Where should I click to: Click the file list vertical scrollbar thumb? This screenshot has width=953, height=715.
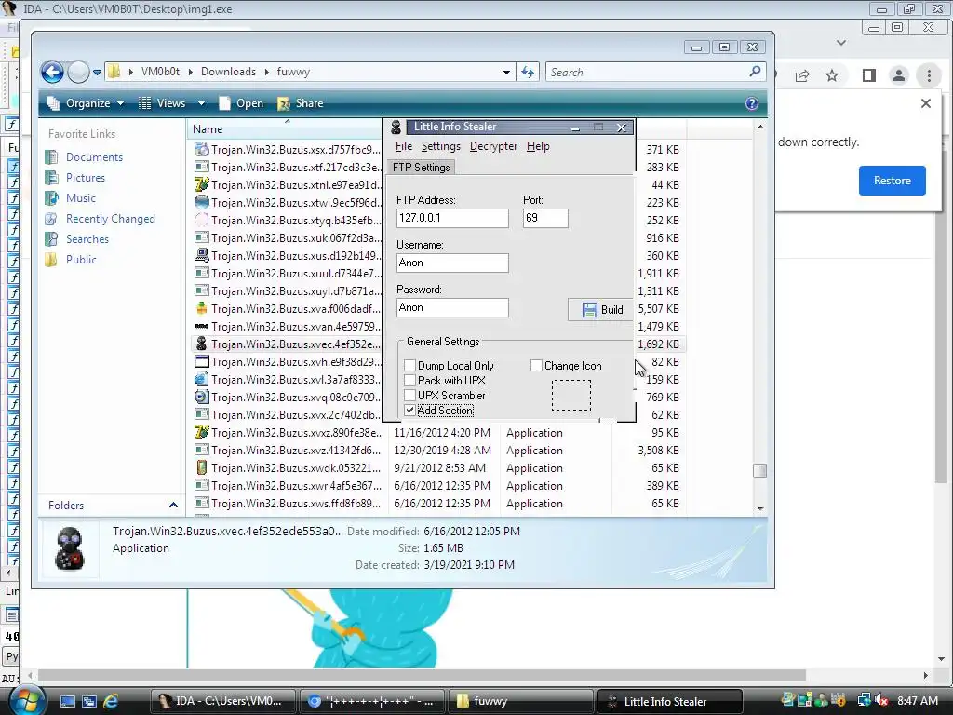(x=759, y=470)
